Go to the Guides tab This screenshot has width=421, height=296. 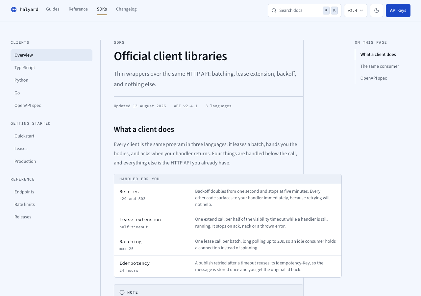pos(53,9)
